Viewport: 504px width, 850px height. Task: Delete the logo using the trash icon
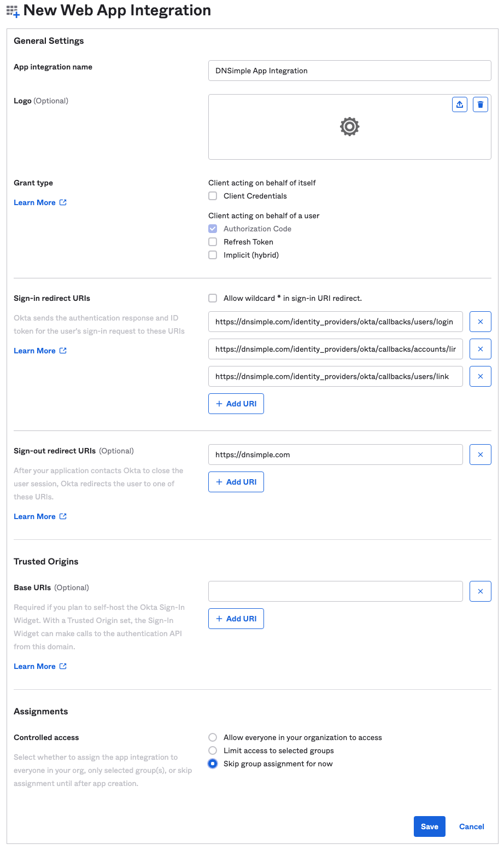tap(480, 104)
